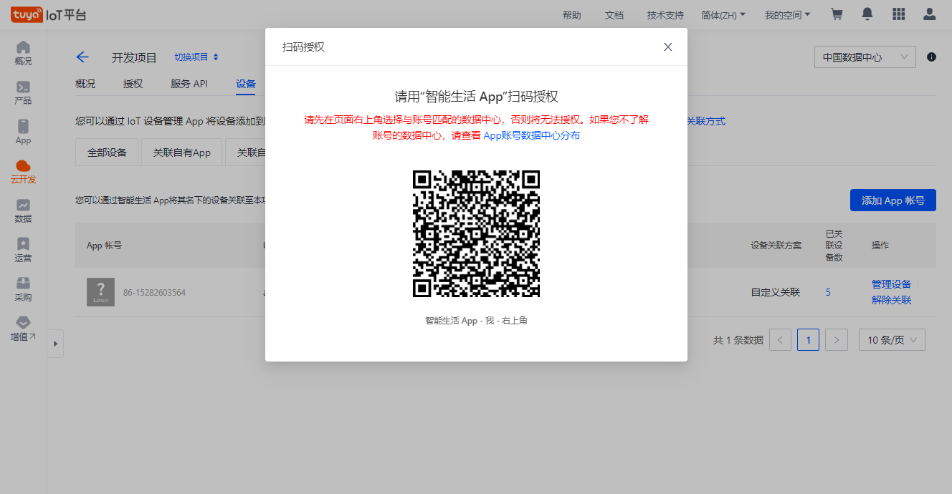952x494 pixels.
Task: Open the 增值 sidebar section
Action: tap(23, 329)
